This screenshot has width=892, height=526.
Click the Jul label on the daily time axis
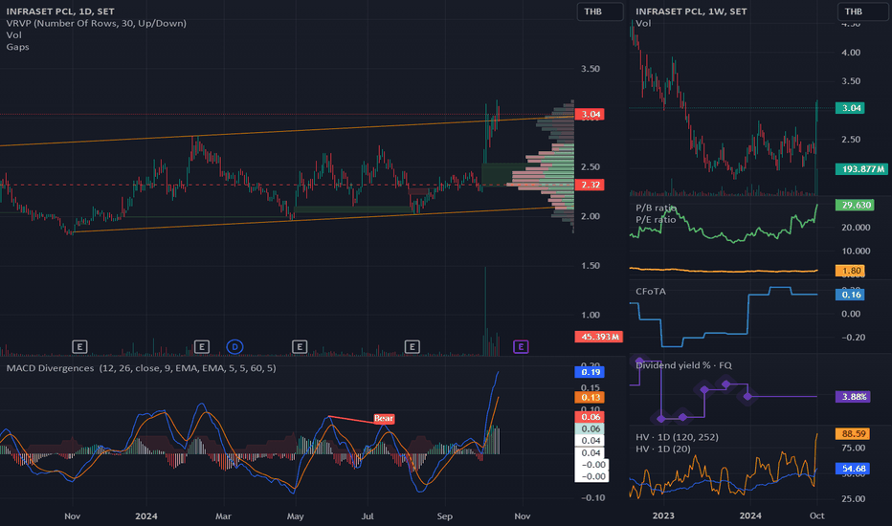[x=368, y=515]
